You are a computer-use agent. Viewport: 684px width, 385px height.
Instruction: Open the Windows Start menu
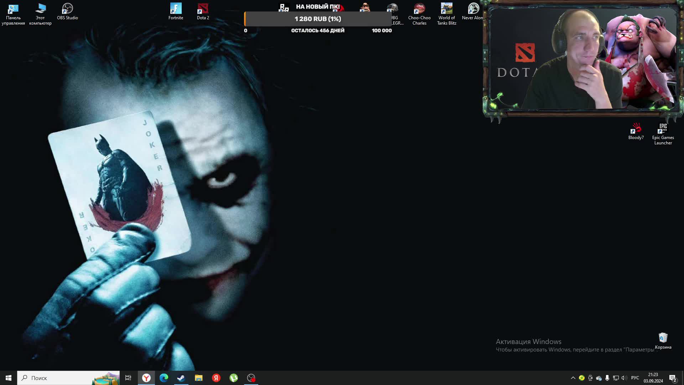[9, 378]
